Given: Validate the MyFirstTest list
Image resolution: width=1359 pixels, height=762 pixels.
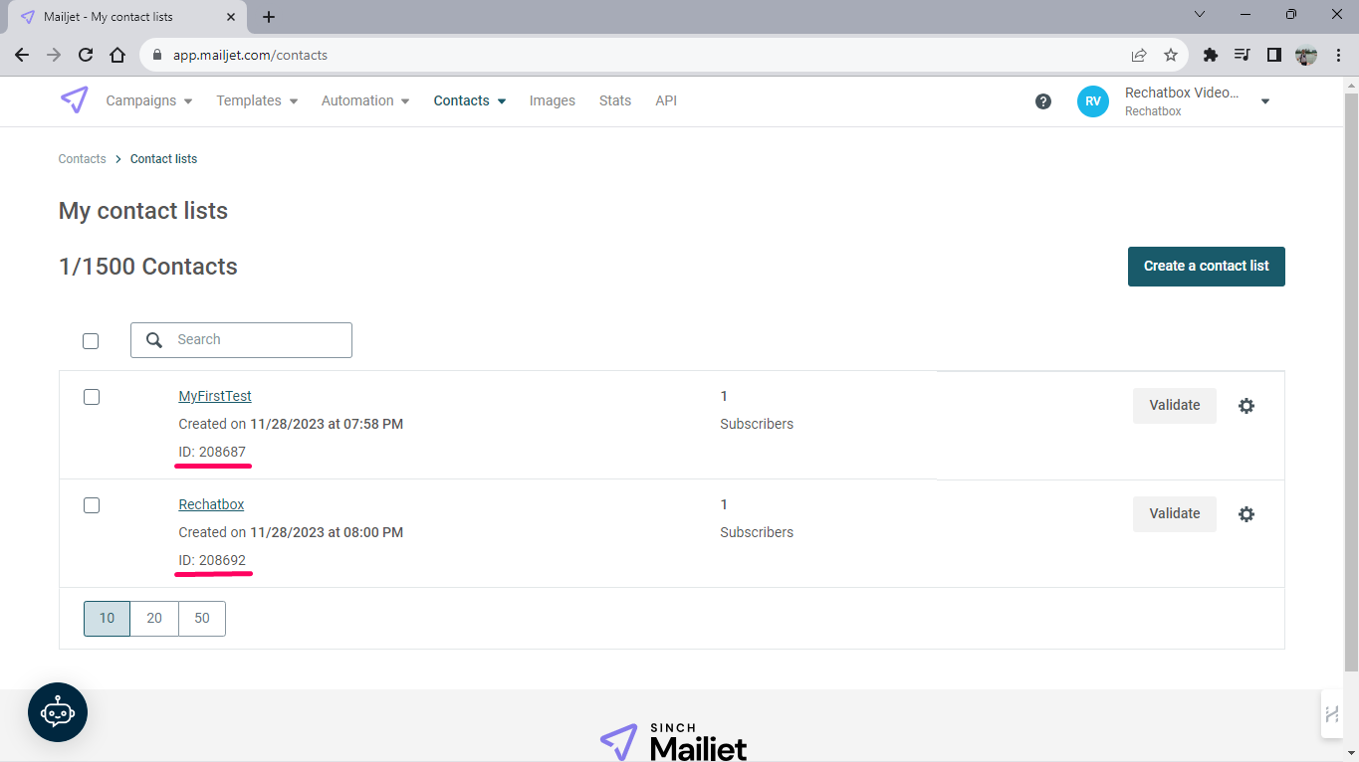Looking at the screenshot, I should point(1175,406).
